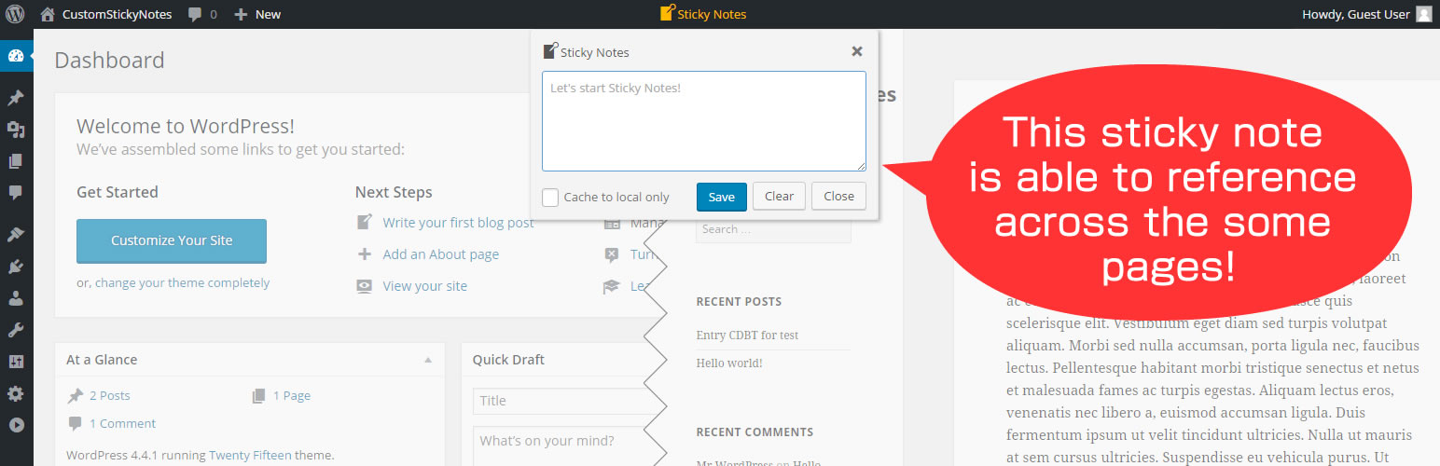Click the comment icon beside 1 Comment
The height and width of the screenshot is (466, 1440).
[x=76, y=423]
